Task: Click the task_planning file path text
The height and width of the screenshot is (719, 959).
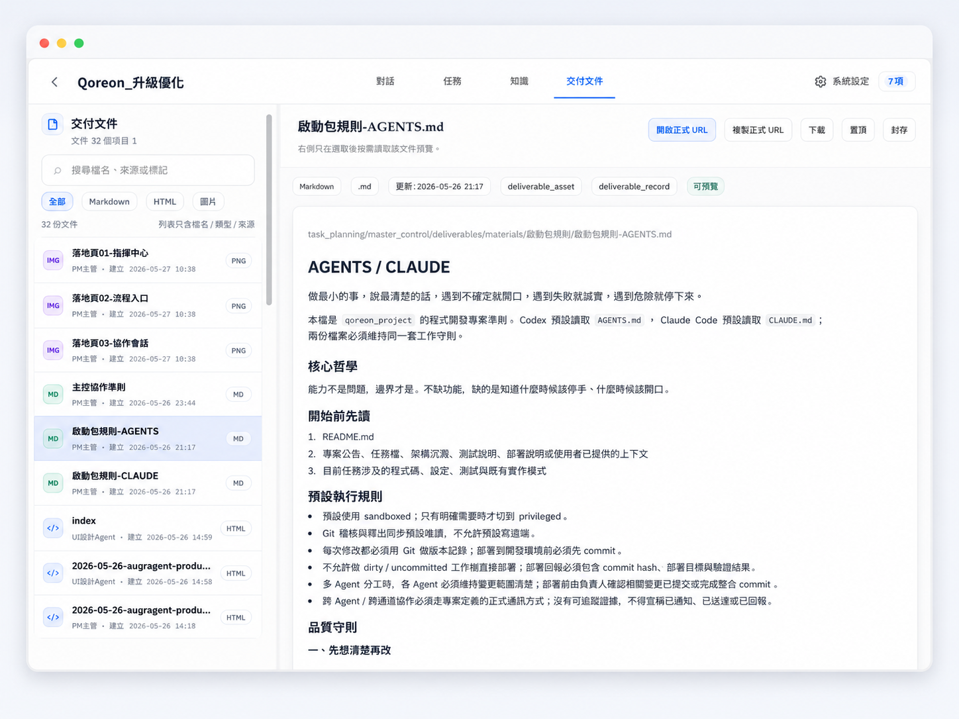Action: tap(489, 234)
